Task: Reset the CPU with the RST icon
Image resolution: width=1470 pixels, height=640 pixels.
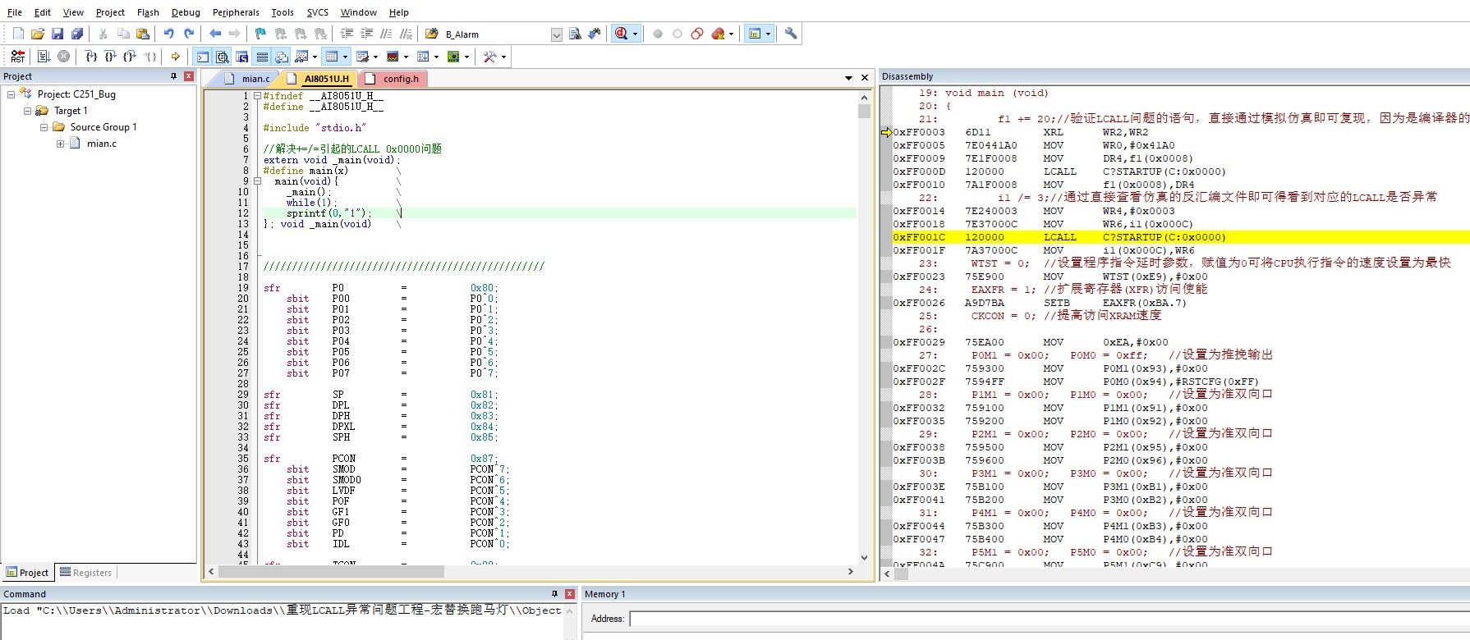Action: click(17, 56)
